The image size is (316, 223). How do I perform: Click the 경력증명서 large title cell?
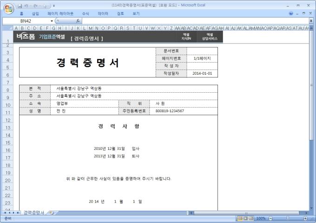tap(87, 62)
